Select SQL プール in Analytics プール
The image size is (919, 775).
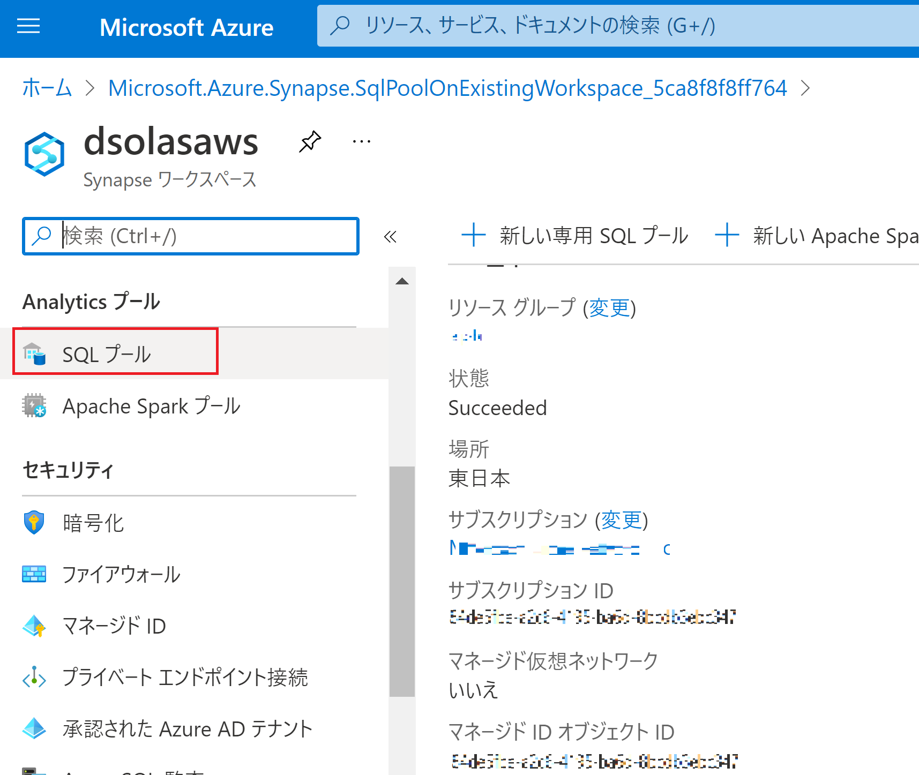click(106, 353)
